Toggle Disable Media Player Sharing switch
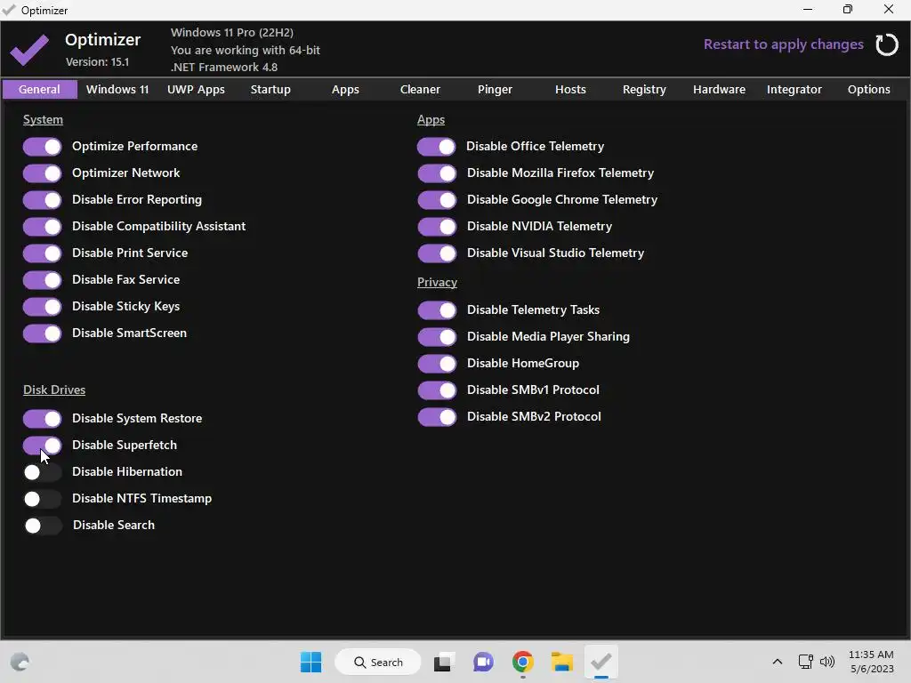911x683 pixels. pos(437,337)
